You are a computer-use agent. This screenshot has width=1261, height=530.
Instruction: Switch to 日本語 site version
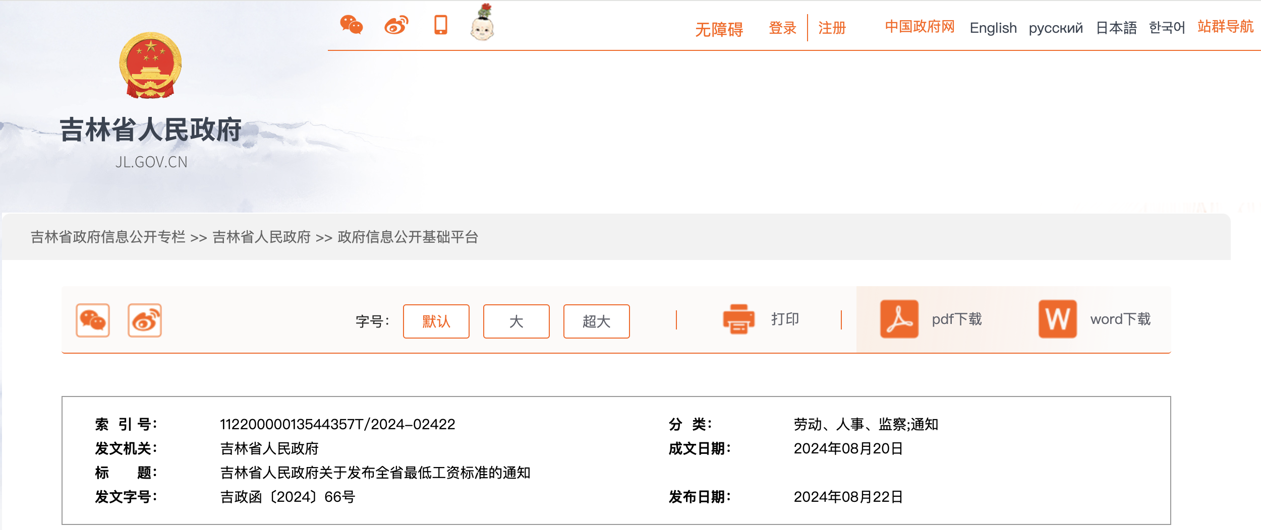1116,28
